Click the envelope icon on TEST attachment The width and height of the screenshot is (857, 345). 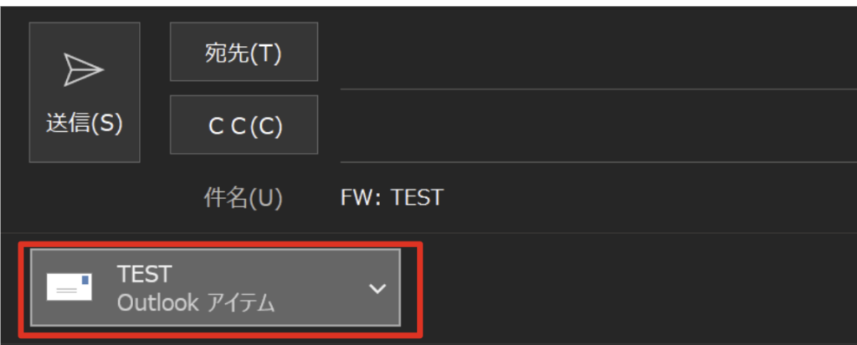pyautogui.click(x=69, y=287)
